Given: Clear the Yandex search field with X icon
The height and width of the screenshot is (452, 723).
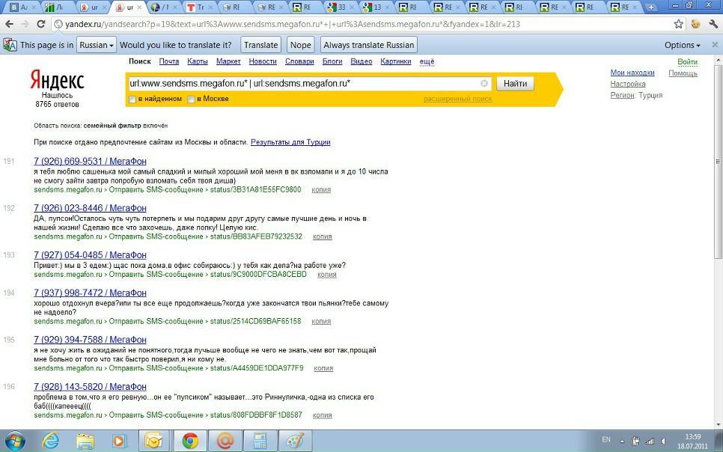Looking at the screenshot, I should tap(484, 84).
